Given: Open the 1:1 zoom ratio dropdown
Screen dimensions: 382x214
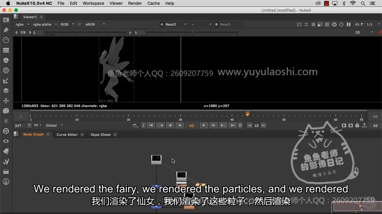Looking at the screenshot, I should tap(373, 24).
